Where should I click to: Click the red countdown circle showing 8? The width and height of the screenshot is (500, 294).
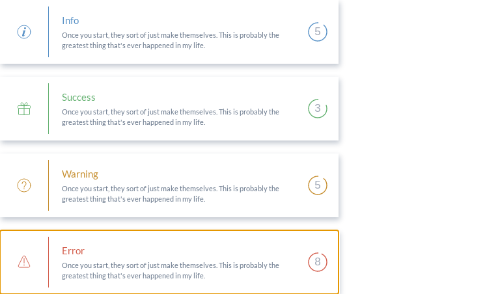pyautogui.click(x=318, y=262)
